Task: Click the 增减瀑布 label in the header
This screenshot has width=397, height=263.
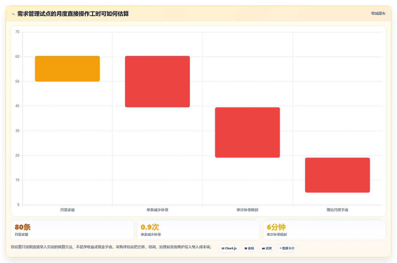Action: 378,13
